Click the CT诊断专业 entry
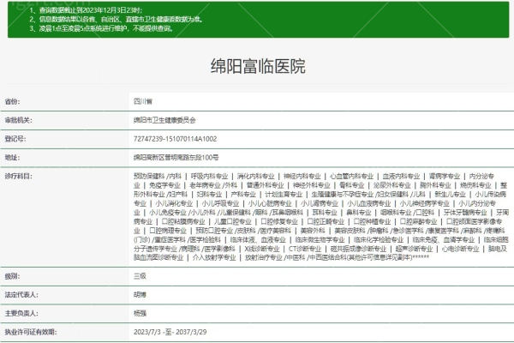Viewport: 514px width, 343px height. pyautogui.click(x=305, y=249)
